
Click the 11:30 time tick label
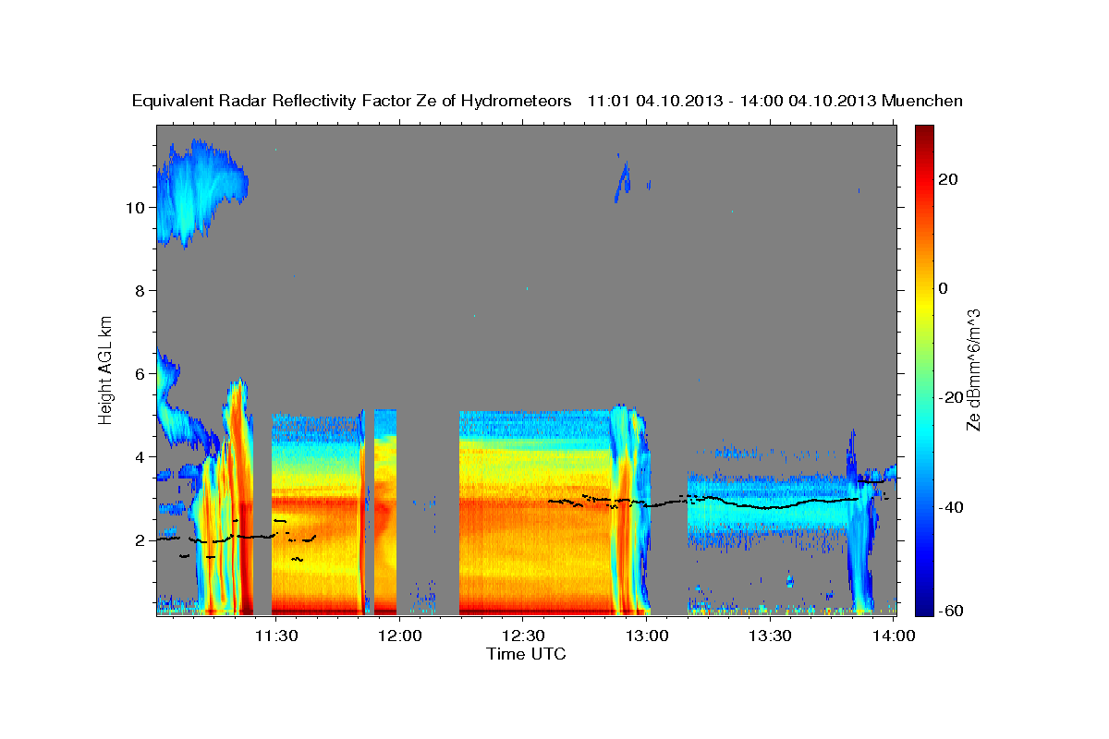click(276, 636)
